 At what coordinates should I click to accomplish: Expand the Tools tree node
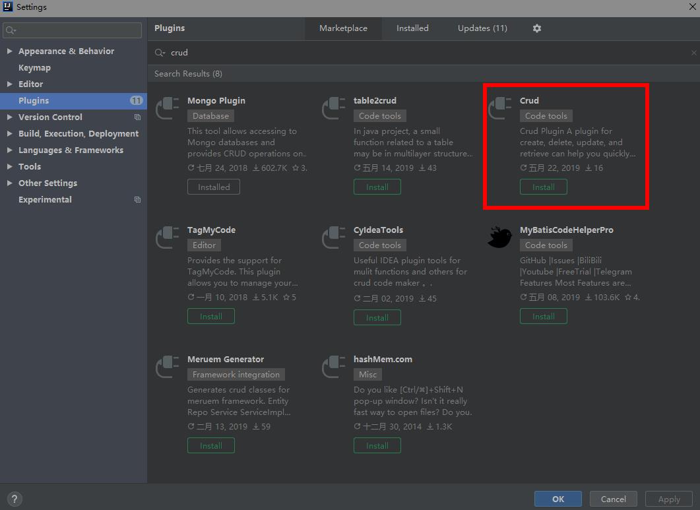[9, 166]
